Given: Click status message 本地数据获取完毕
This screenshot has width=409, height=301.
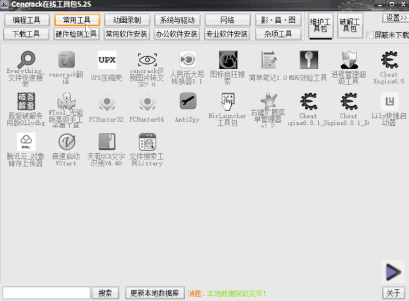Looking at the screenshot, I should coord(237,294).
